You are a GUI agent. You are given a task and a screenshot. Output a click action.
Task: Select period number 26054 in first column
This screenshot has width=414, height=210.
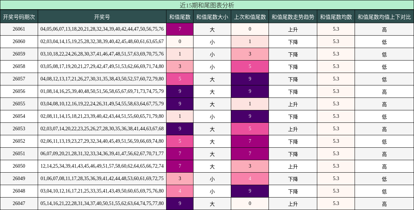pyautogui.click(x=19, y=116)
